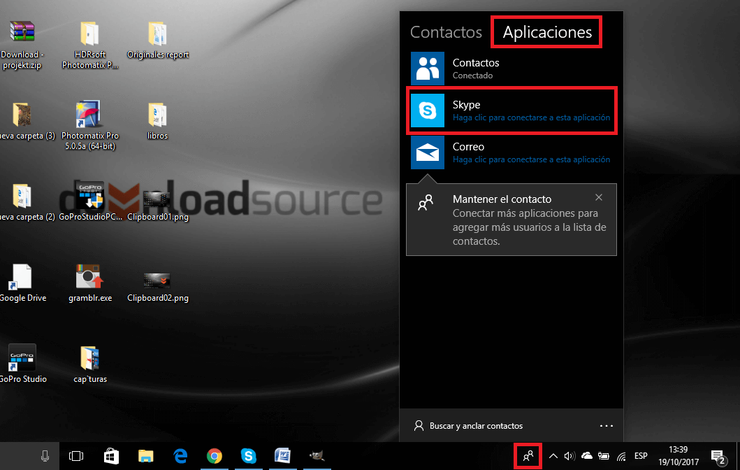This screenshot has height=470, width=740.
Task: Open the OneDrive cloud tray icon
Action: click(587, 456)
